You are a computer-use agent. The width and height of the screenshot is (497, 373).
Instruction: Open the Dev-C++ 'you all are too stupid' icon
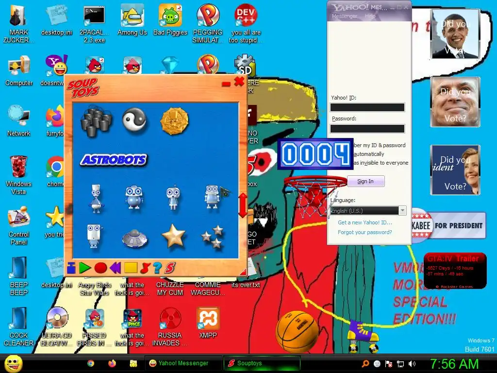point(246,24)
